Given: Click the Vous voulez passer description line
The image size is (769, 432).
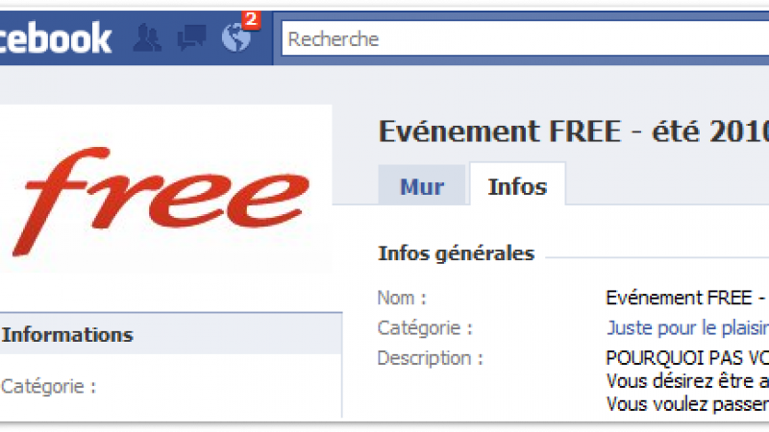Looking at the screenshot, I should tap(687, 404).
